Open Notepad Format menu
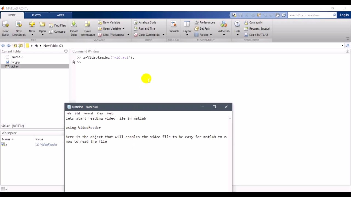Screen dimensions: 351x197 (x=88, y=113)
